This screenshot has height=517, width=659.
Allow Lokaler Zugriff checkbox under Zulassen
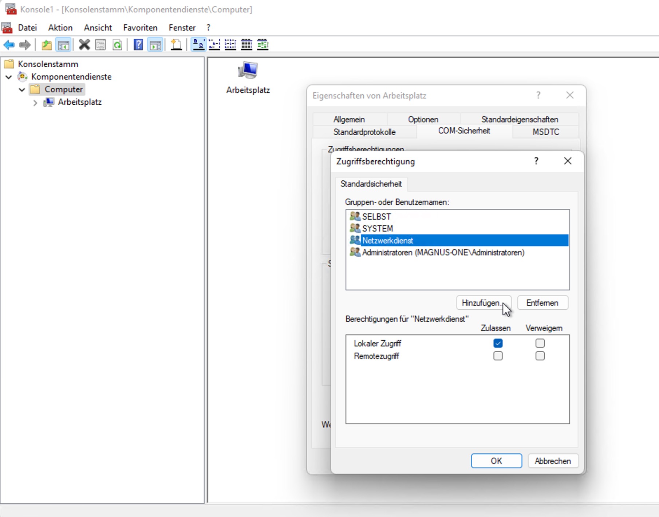pos(498,343)
